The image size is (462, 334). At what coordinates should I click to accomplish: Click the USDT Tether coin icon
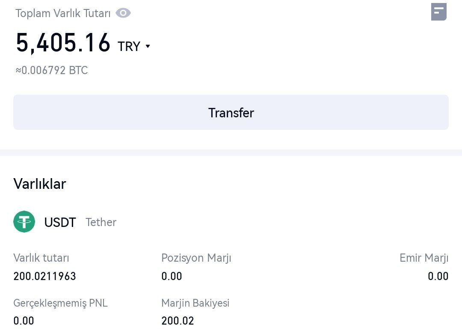point(24,221)
